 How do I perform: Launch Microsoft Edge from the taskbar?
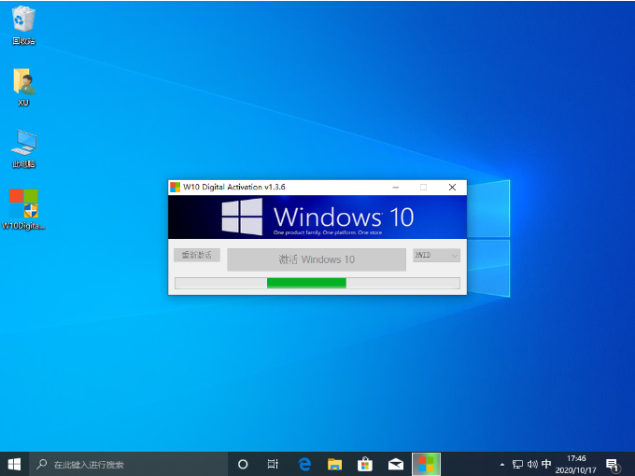point(304,464)
